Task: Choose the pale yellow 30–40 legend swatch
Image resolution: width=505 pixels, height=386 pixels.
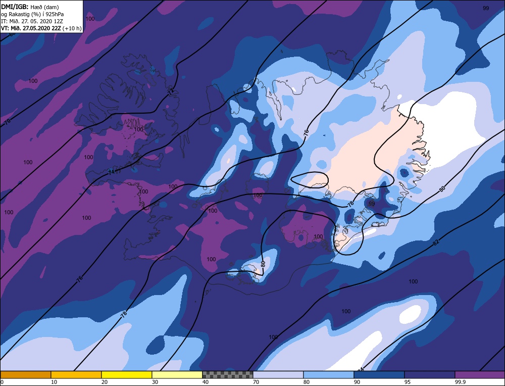Action: click(177, 374)
